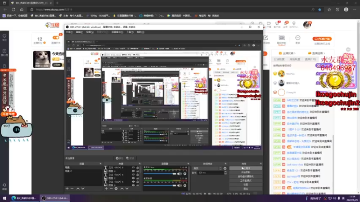The image size is (360, 202).
Task: Click 启动虚拟摄像机 button
Action: [246, 176]
